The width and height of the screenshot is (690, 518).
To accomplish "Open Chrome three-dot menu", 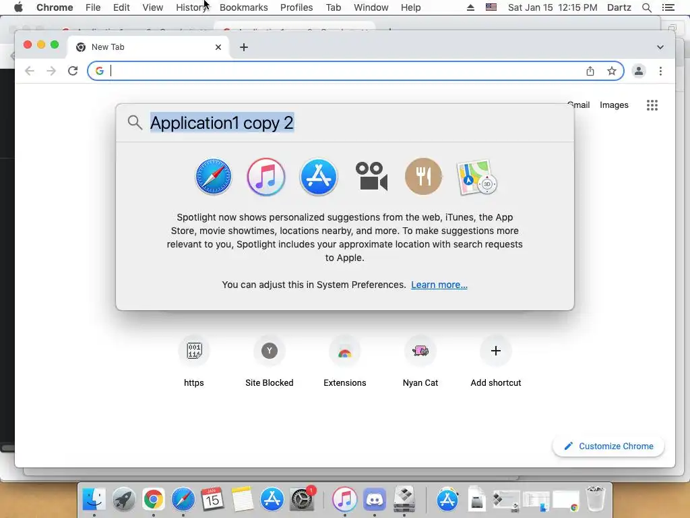I will click(x=660, y=71).
